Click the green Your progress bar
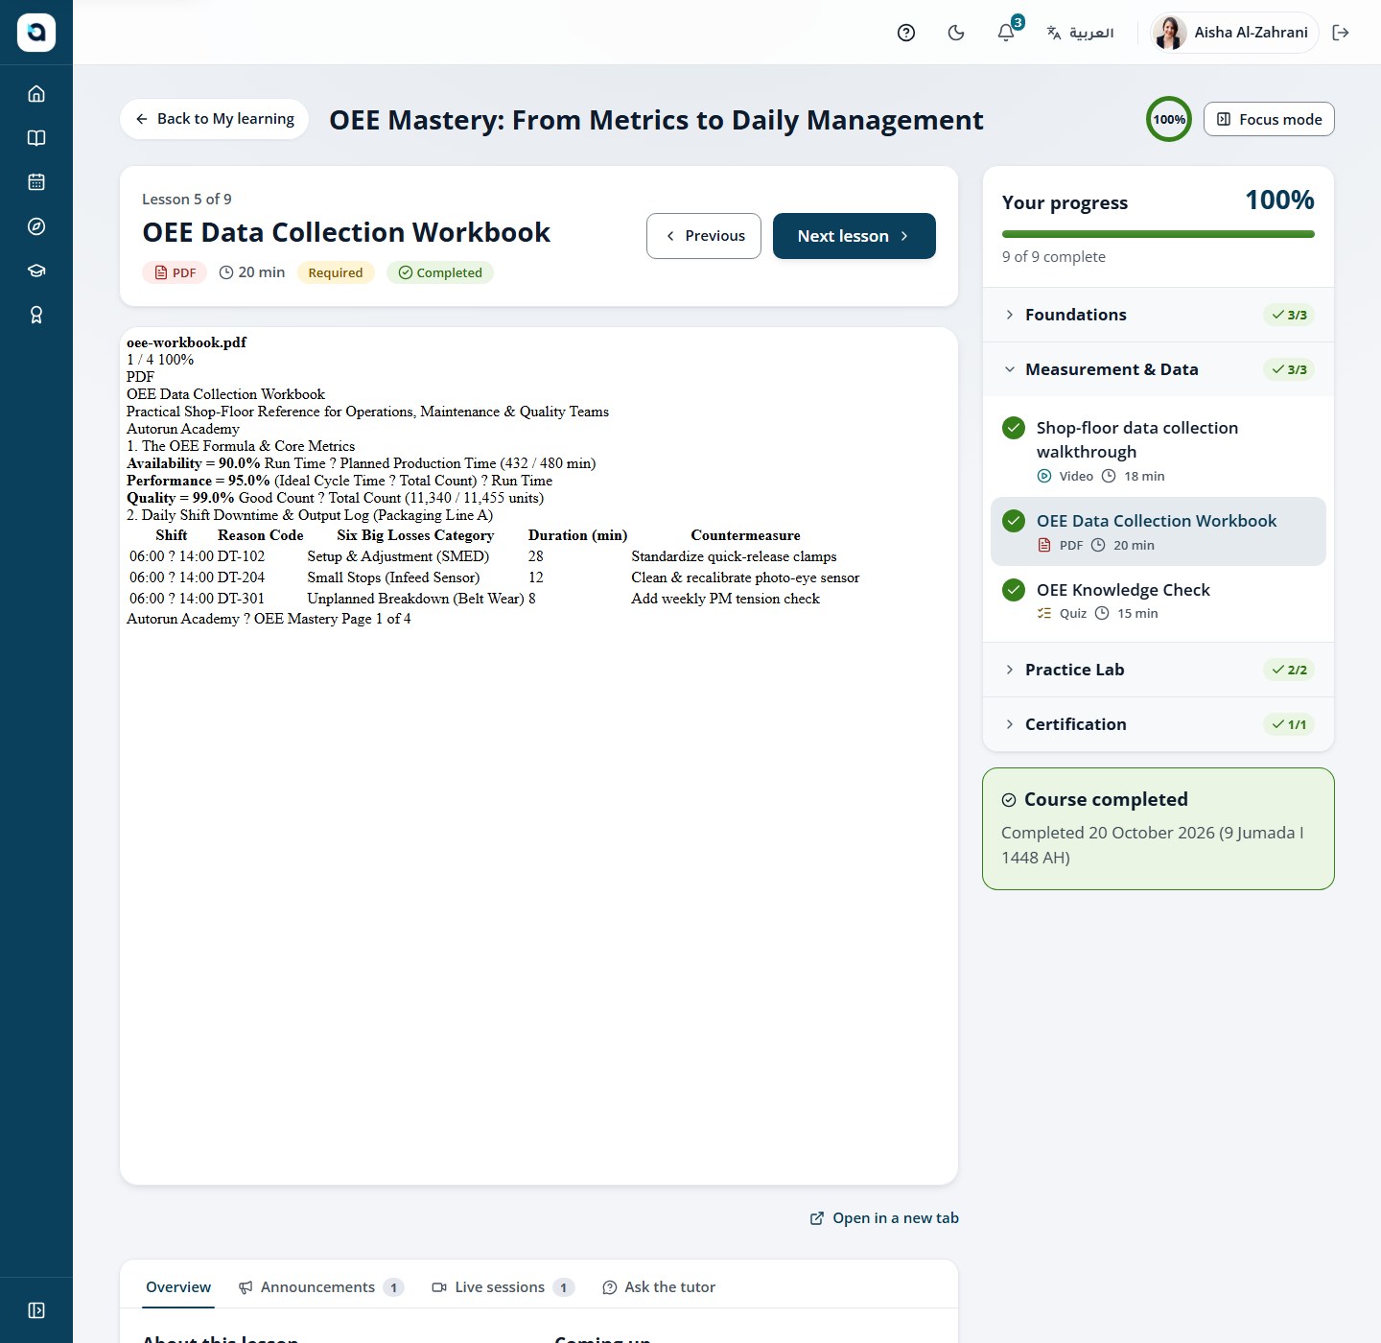Screen dimensions: 1381x1343 pyautogui.click(x=1159, y=234)
